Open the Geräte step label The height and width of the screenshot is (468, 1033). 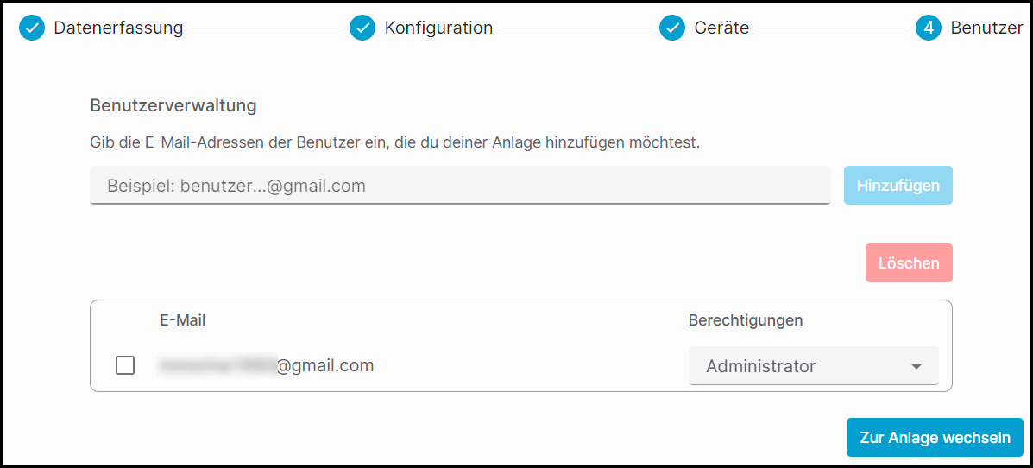(721, 28)
